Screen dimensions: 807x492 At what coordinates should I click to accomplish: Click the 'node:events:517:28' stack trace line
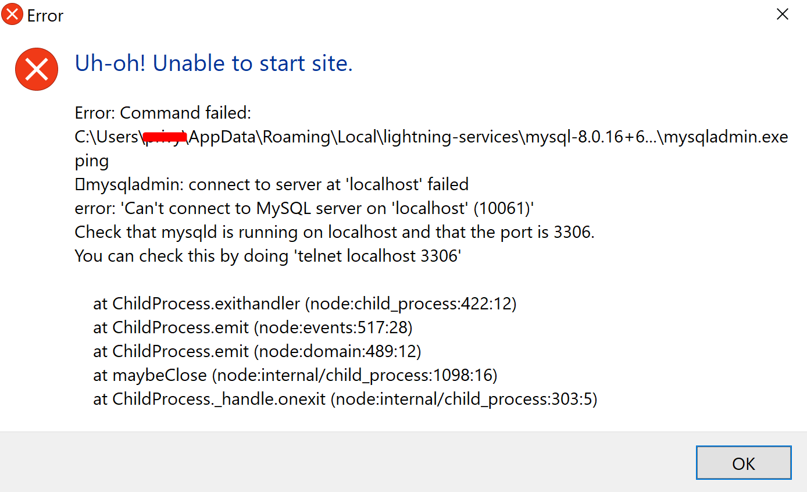pos(252,327)
